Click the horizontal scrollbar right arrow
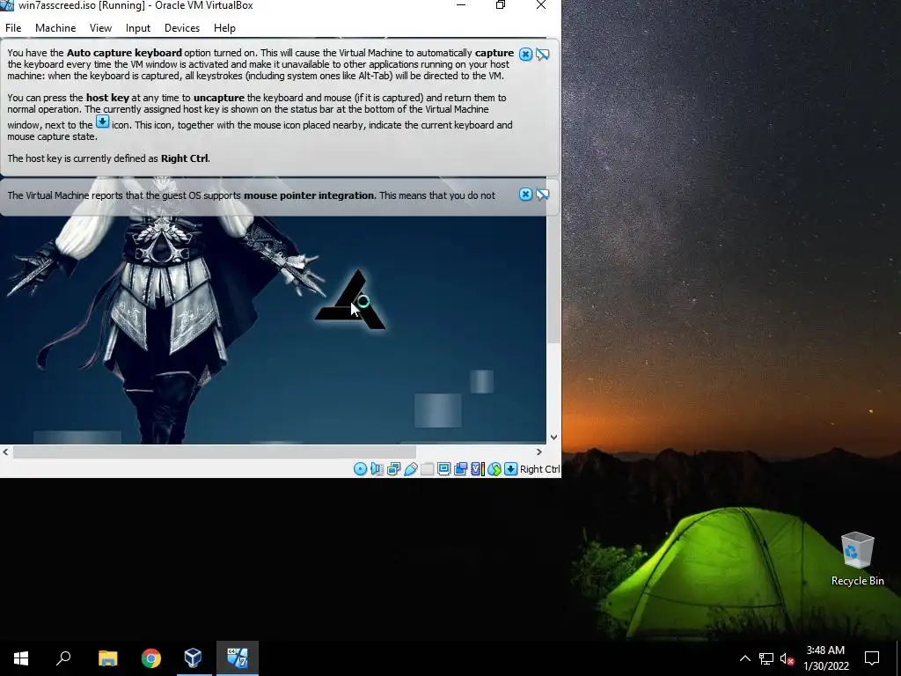Viewport: 901px width, 676px height. [x=539, y=452]
